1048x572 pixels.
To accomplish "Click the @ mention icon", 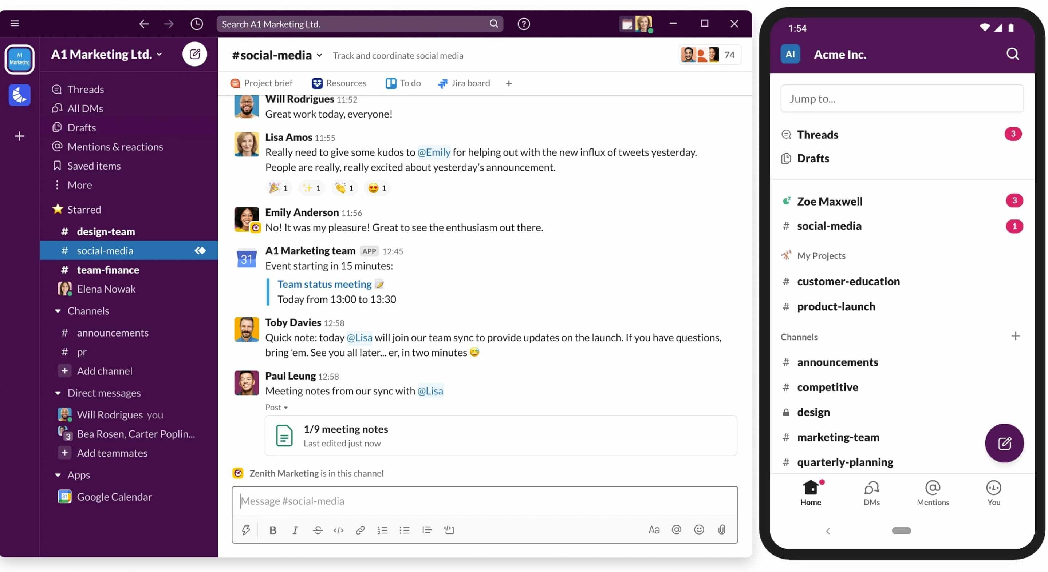I will coord(676,529).
